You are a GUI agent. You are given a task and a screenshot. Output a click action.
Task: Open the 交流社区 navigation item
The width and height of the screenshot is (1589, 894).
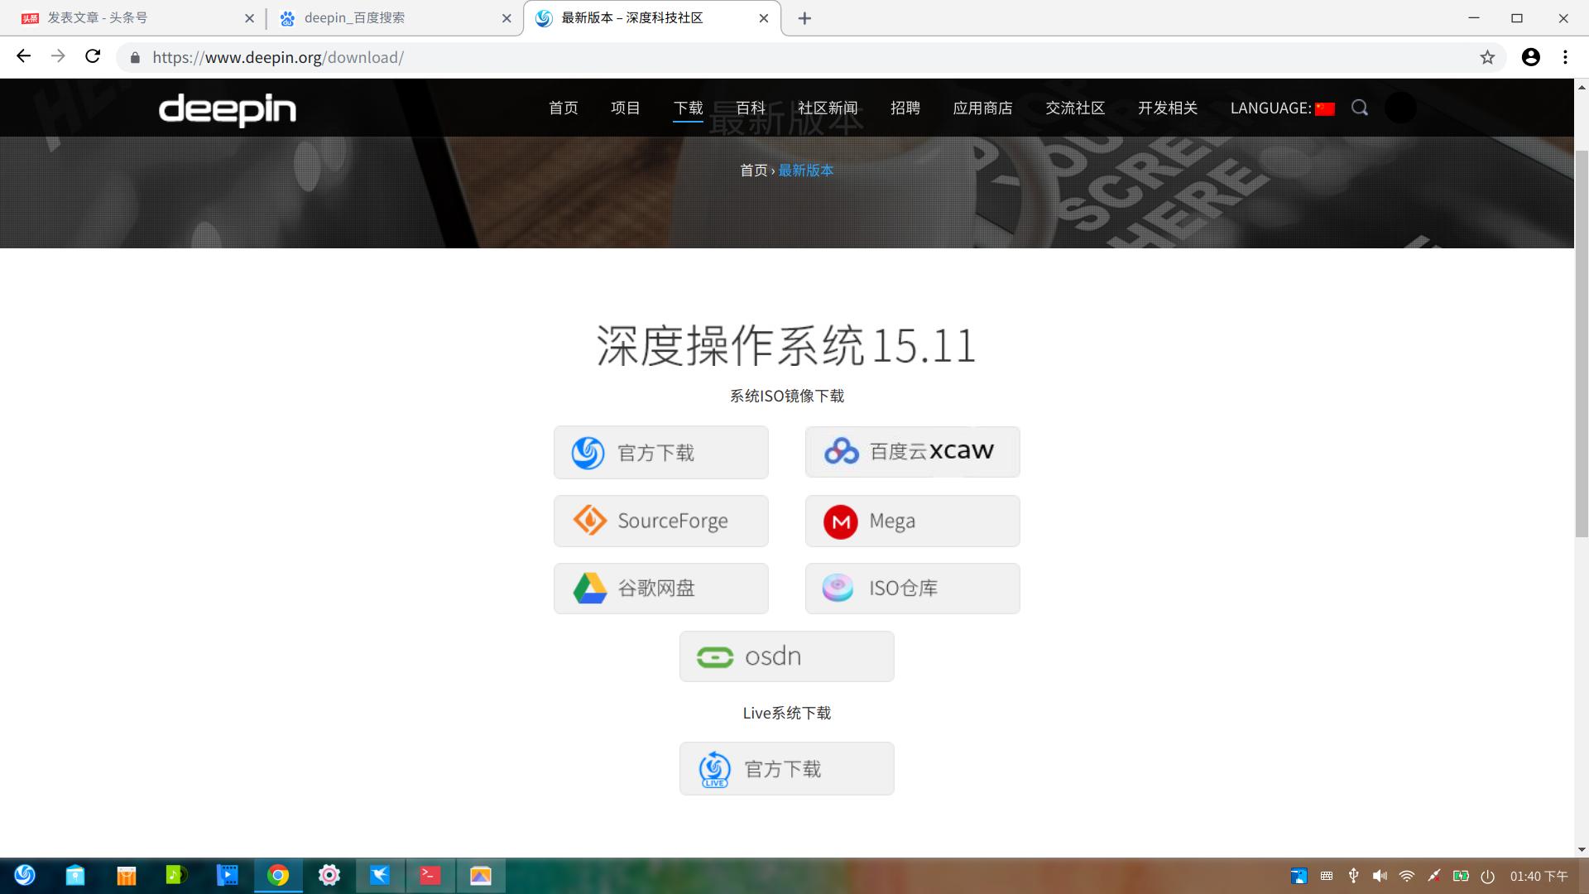[x=1075, y=108]
